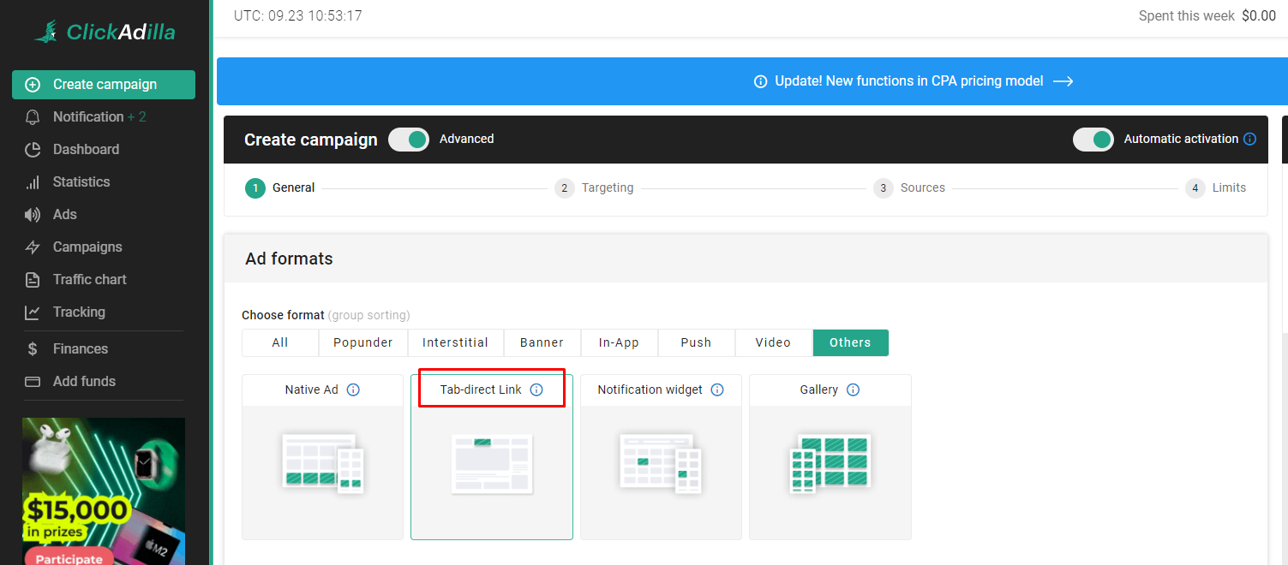The height and width of the screenshot is (565, 1288).
Task: Show the Native Ad info tooltip
Action: [353, 389]
